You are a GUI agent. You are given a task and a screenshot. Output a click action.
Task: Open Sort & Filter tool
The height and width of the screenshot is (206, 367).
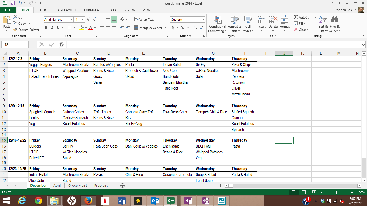[323, 24]
